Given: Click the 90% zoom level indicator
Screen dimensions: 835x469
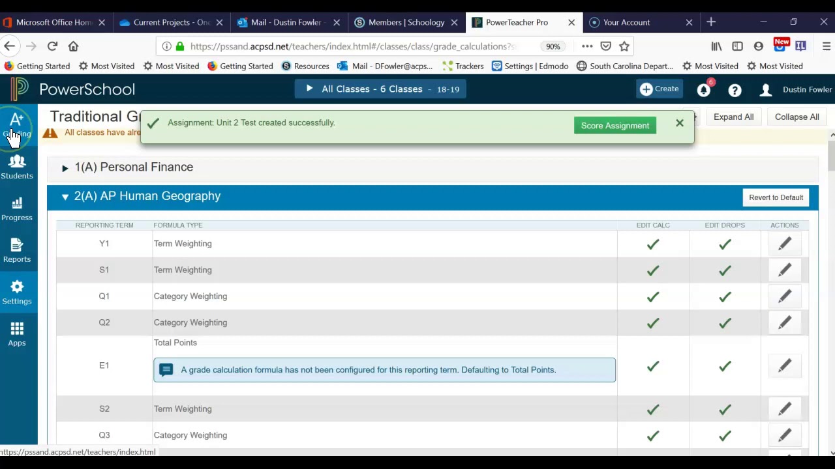Looking at the screenshot, I should [553, 46].
